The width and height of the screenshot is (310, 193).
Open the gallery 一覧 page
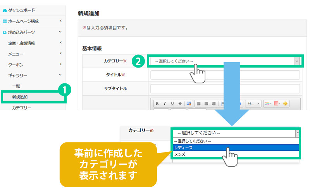pyautogui.click(x=16, y=86)
